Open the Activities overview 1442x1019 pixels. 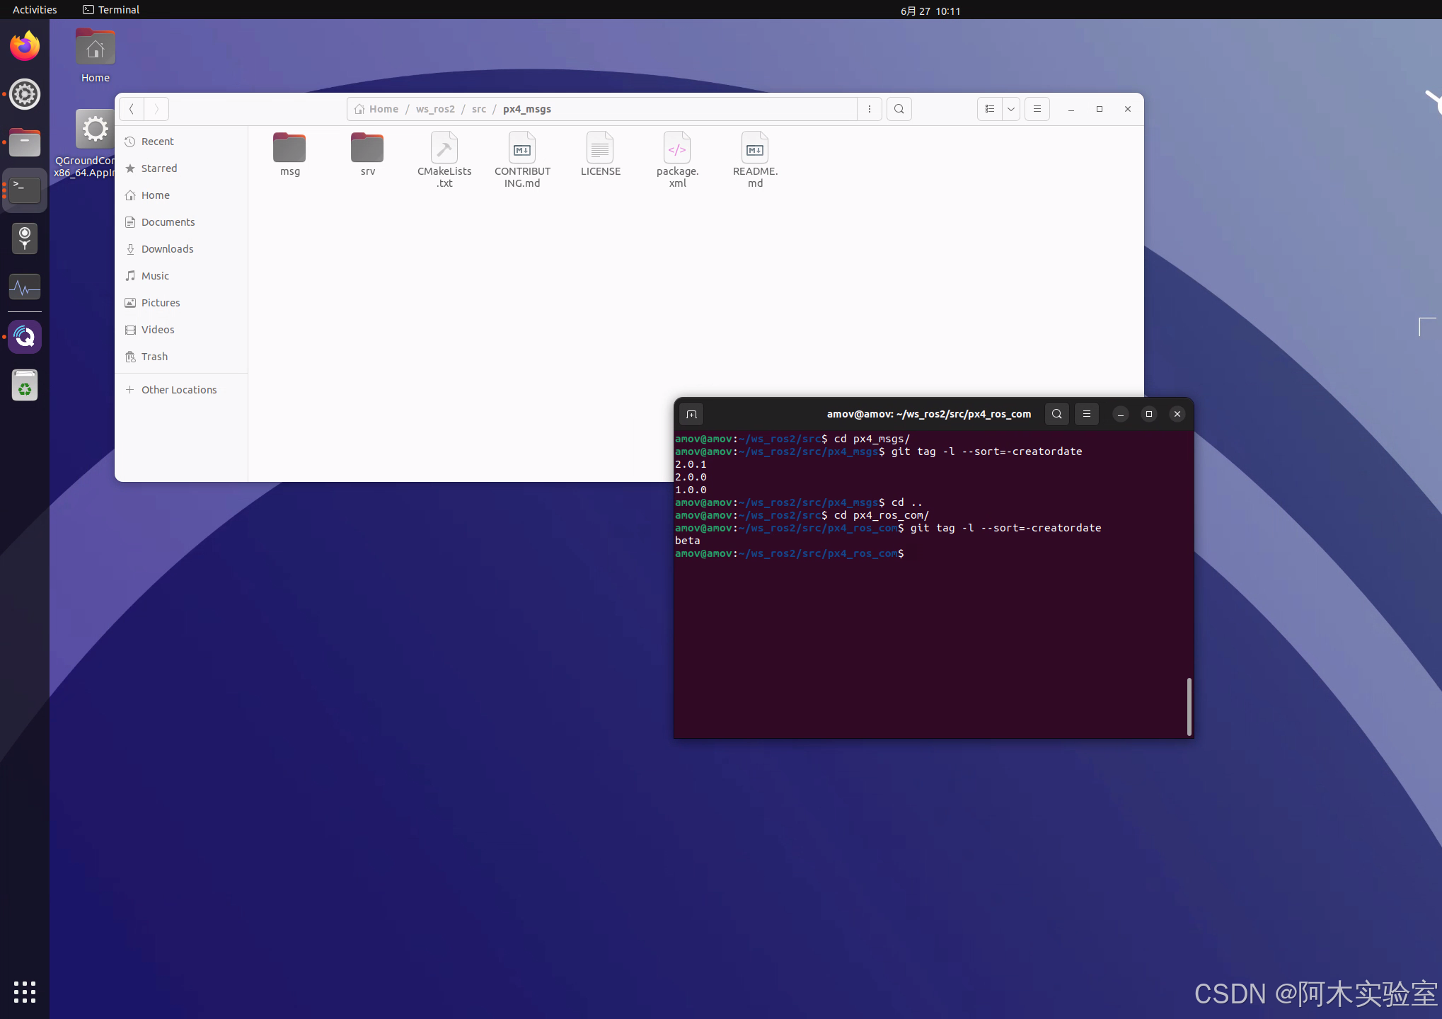click(x=35, y=10)
